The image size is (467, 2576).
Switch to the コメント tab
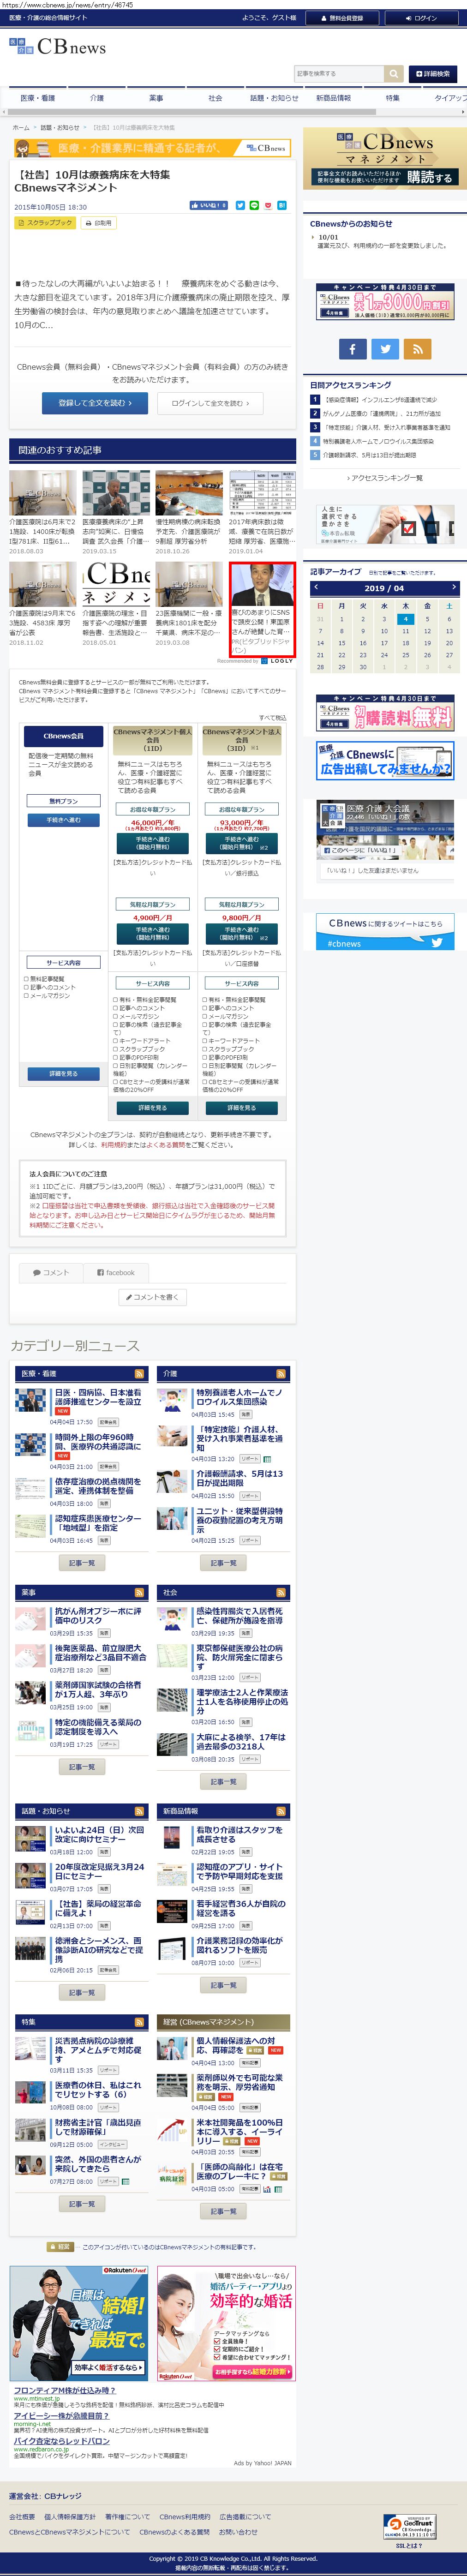pos(51,1273)
